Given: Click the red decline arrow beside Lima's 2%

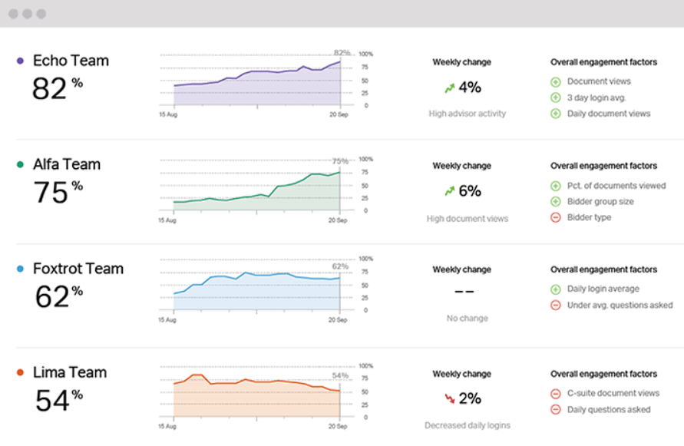Looking at the screenshot, I should (451, 398).
